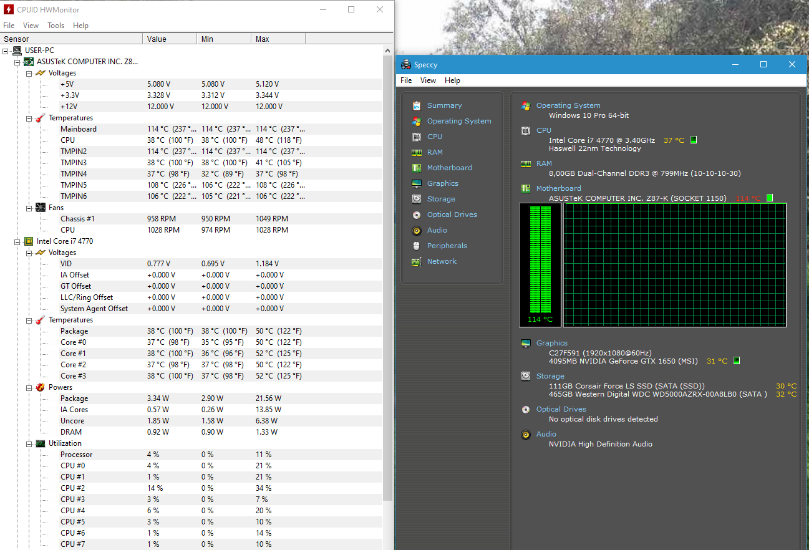Click the Operating System icon in Speccy summary pane
Image resolution: width=809 pixels, height=550 pixels.
pos(526,106)
